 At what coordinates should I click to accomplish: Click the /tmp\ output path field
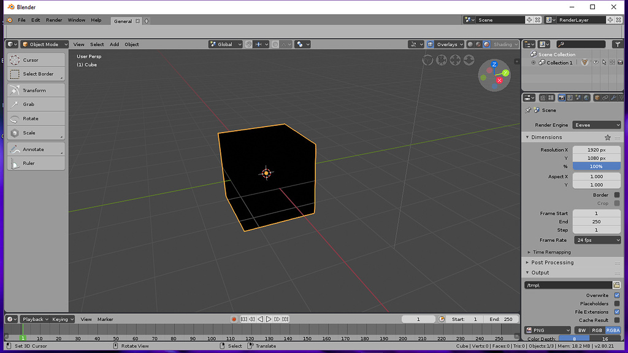(x=568, y=285)
